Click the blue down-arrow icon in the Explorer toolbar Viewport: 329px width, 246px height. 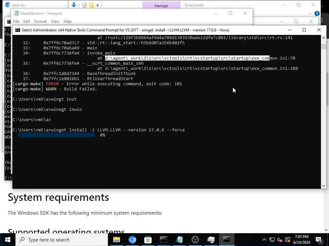point(74,5)
